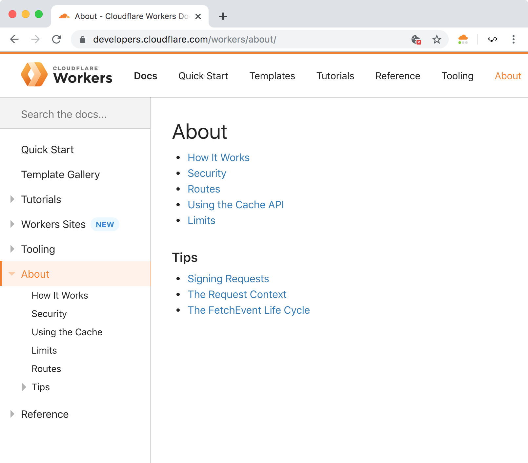The width and height of the screenshot is (528, 463).
Task: Open the Cloudflare extension icon
Action: [463, 39]
